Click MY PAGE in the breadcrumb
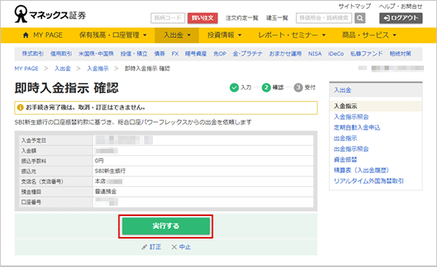437x267 pixels. coord(26,69)
